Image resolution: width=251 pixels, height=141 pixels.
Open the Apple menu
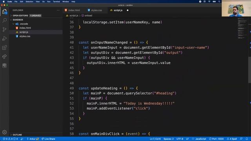tap(4, 2)
